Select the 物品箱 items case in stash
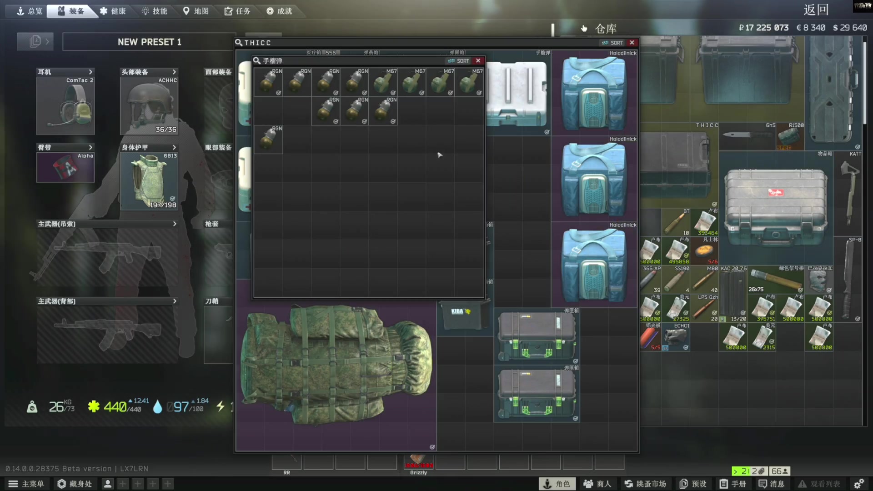The width and height of the screenshot is (873, 491). 776,207
